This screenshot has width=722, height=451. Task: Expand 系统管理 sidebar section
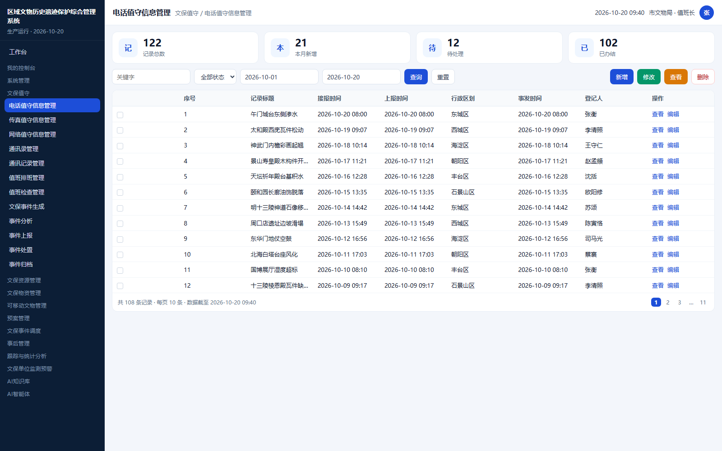tap(19, 81)
